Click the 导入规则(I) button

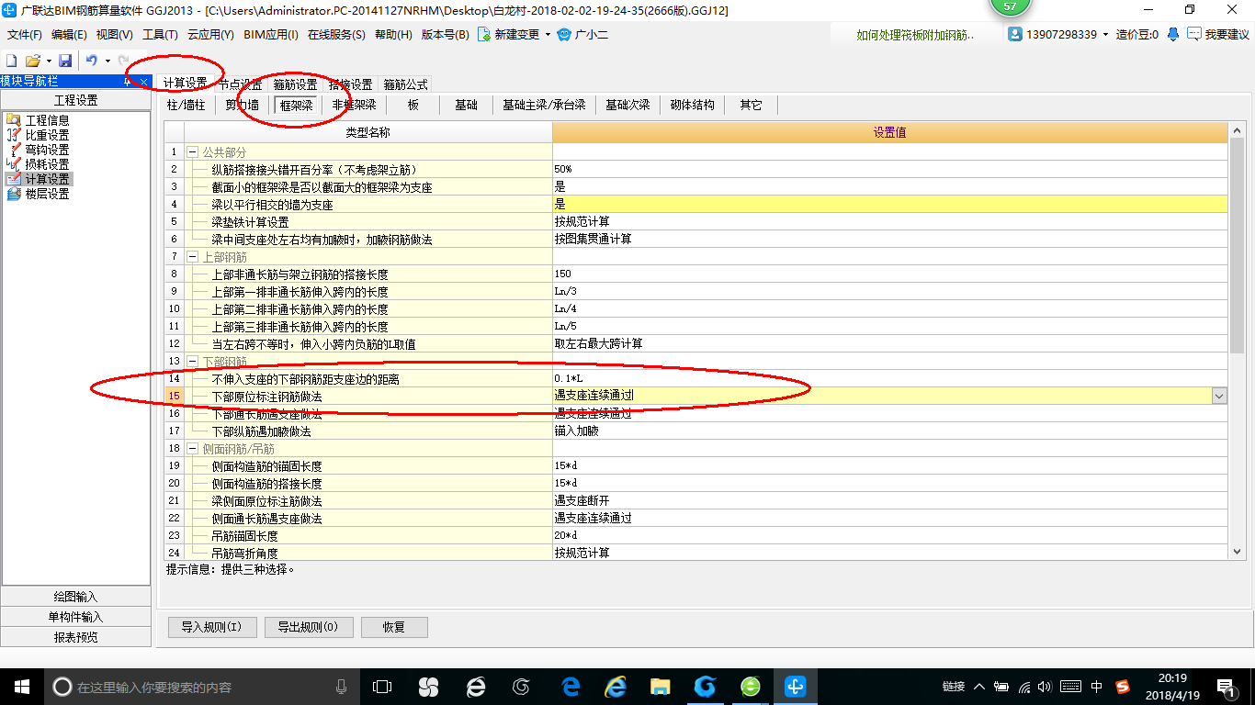pyautogui.click(x=210, y=627)
